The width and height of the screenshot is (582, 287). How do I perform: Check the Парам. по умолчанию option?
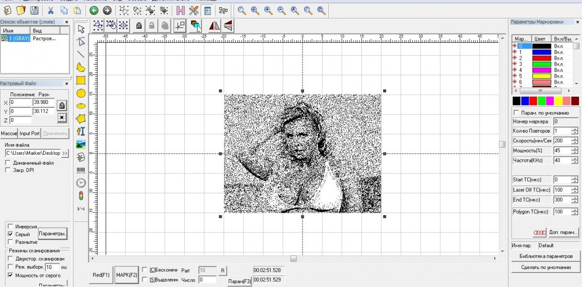coord(516,113)
